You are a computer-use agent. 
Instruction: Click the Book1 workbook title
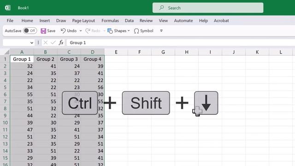click(x=24, y=8)
